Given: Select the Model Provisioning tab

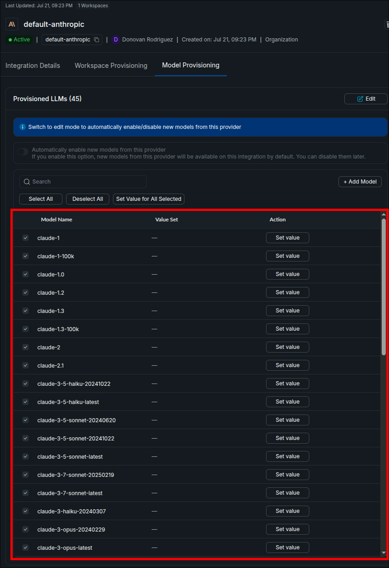Looking at the screenshot, I should [x=191, y=65].
